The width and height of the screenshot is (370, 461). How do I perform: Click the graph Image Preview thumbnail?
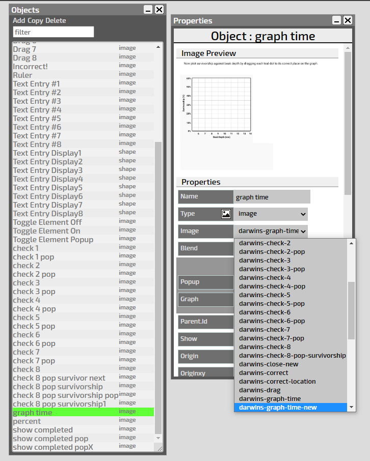pos(227,115)
